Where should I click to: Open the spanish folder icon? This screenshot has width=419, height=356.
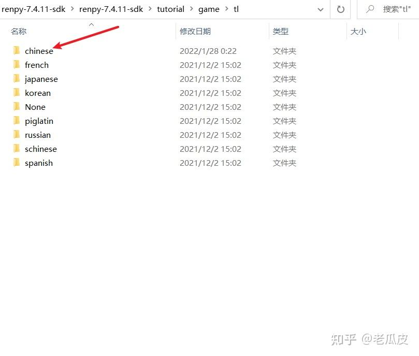coord(17,163)
